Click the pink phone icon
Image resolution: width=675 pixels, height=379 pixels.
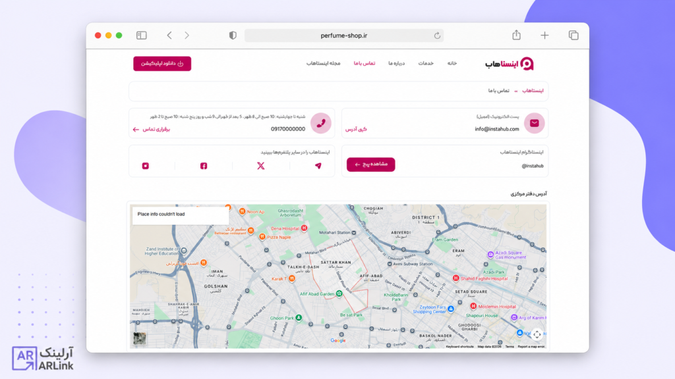coord(321,123)
